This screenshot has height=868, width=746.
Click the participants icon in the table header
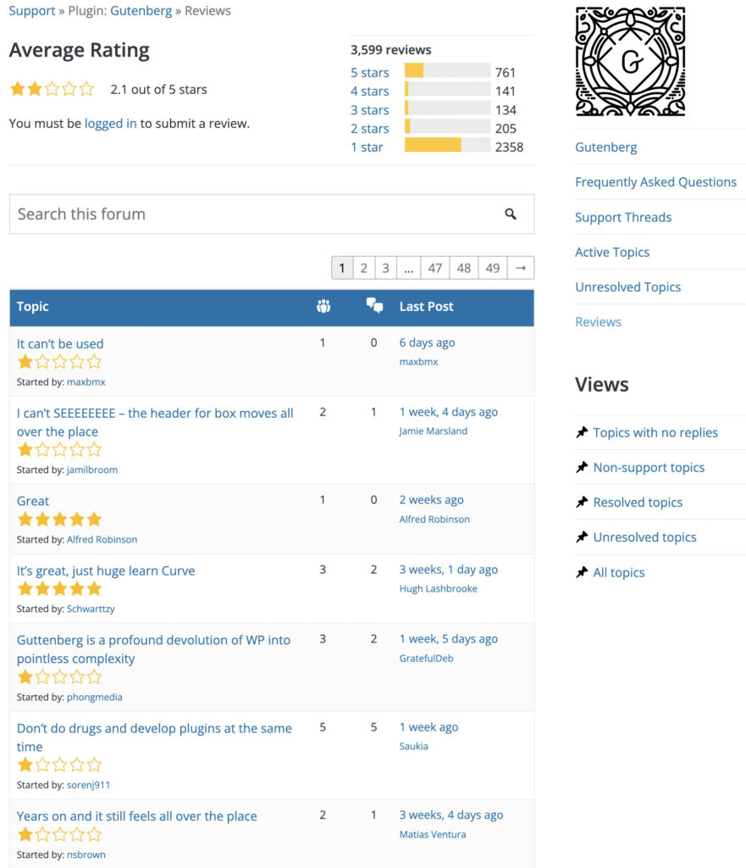pyautogui.click(x=323, y=307)
